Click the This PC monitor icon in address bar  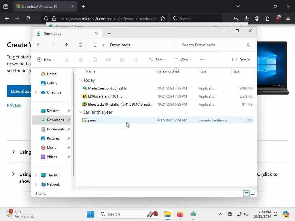pos(95,45)
